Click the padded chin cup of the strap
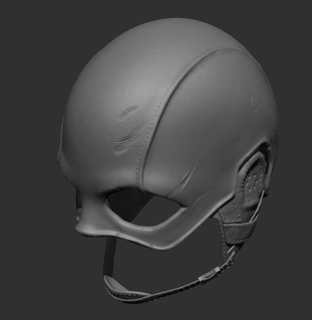Image resolution: width=312 pixels, height=320 pixels. pyautogui.click(x=126, y=290)
